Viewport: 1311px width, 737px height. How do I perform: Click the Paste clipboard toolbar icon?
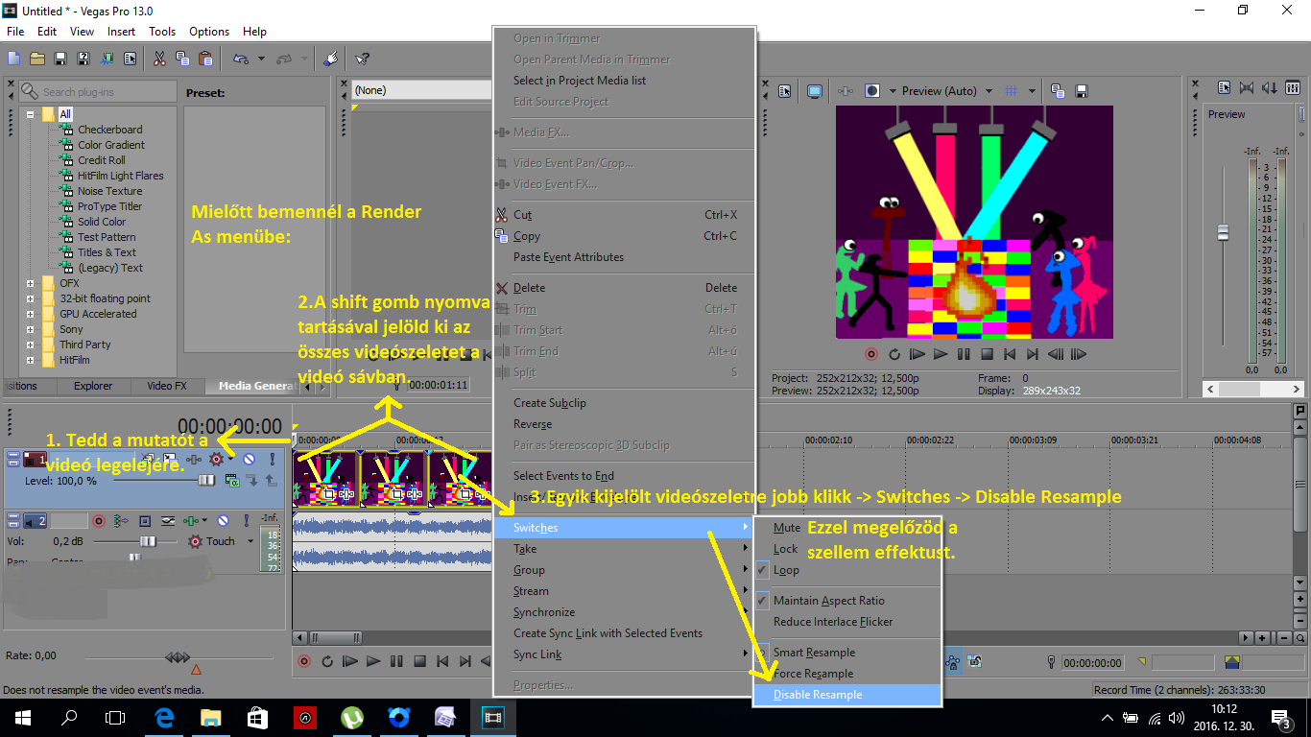pos(205,59)
